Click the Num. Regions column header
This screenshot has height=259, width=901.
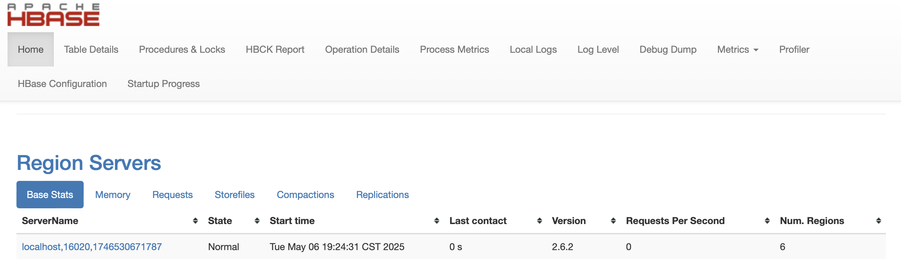coord(812,221)
